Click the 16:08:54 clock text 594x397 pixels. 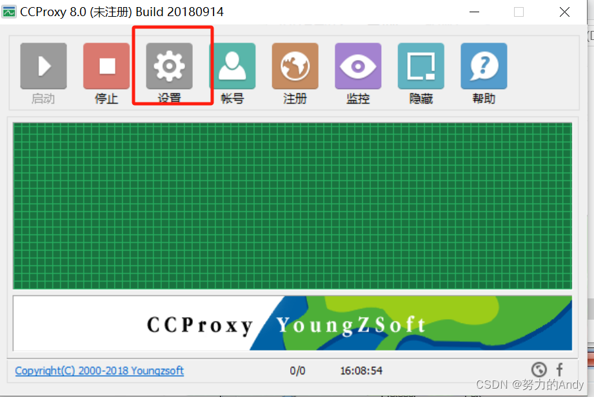pos(361,371)
